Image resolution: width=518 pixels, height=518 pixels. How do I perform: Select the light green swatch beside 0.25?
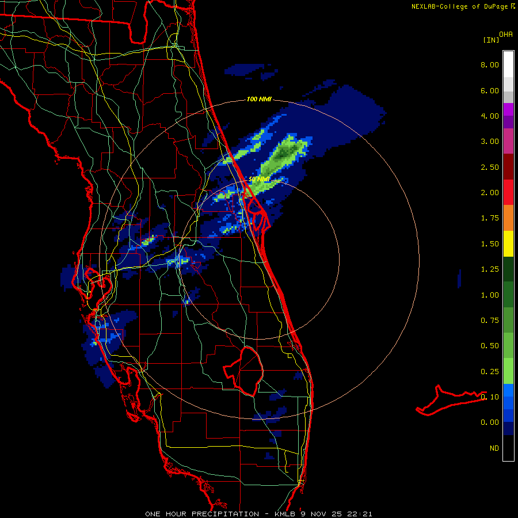point(508,371)
